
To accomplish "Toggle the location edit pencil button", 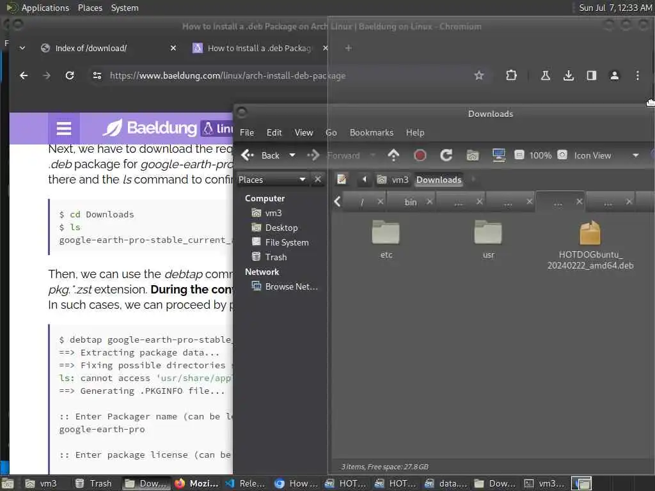I will [342, 180].
